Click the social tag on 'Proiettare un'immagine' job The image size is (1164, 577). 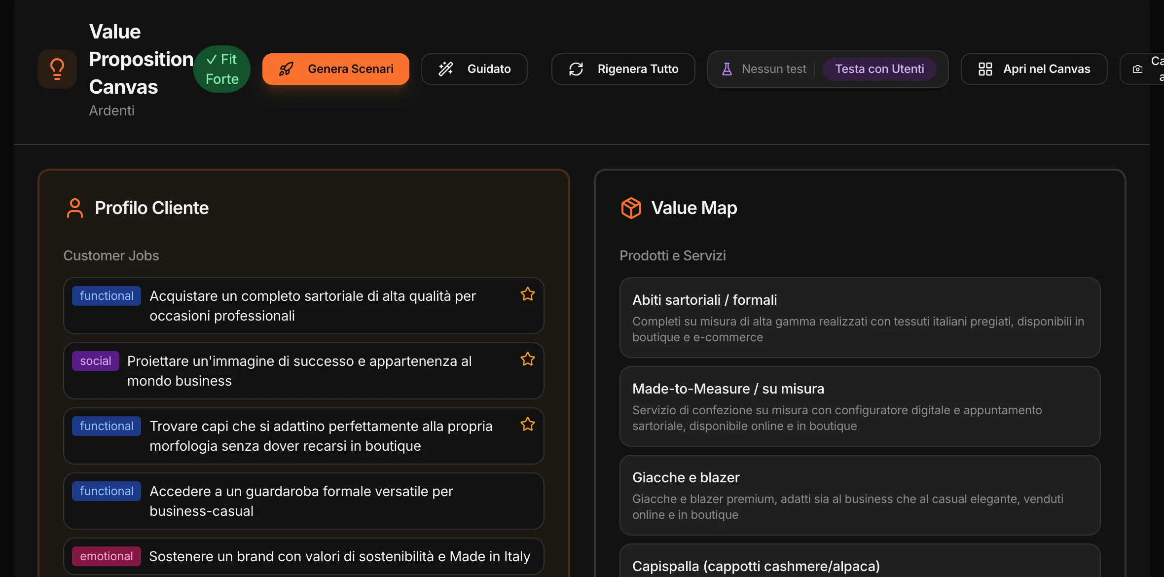[x=96, y=361]
